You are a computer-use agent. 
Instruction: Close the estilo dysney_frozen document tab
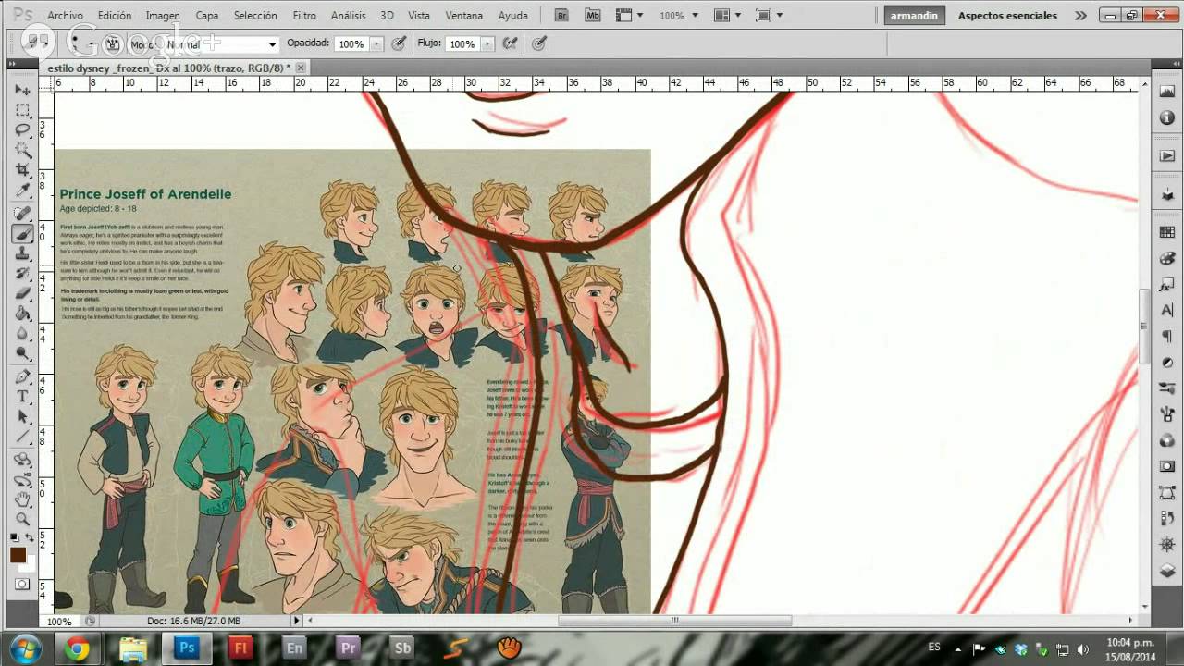[301, 68]
